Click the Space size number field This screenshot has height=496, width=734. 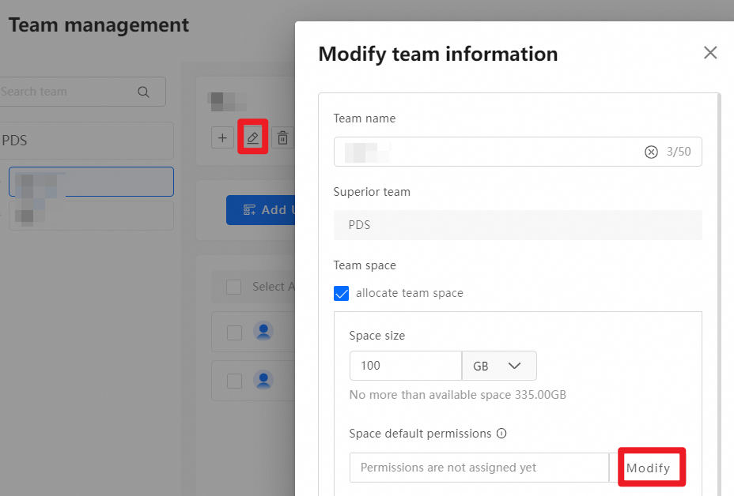tap(405, 366)
